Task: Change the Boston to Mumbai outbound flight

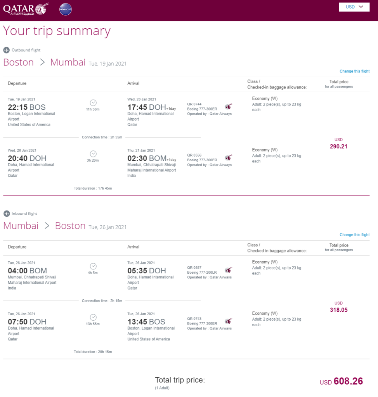Action: tap(354, 71)
